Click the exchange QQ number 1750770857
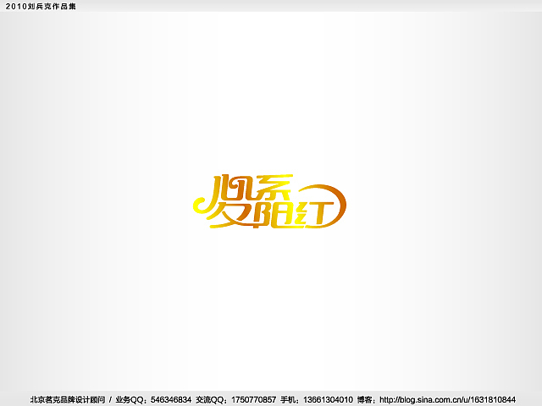 (x=253, y=400)
